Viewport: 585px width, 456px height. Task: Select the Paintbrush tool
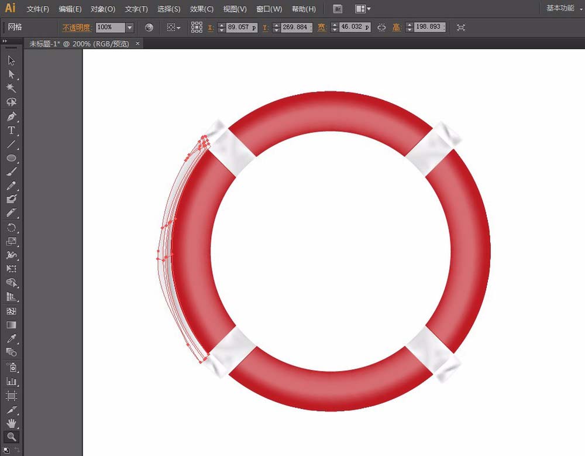point(11,172)
